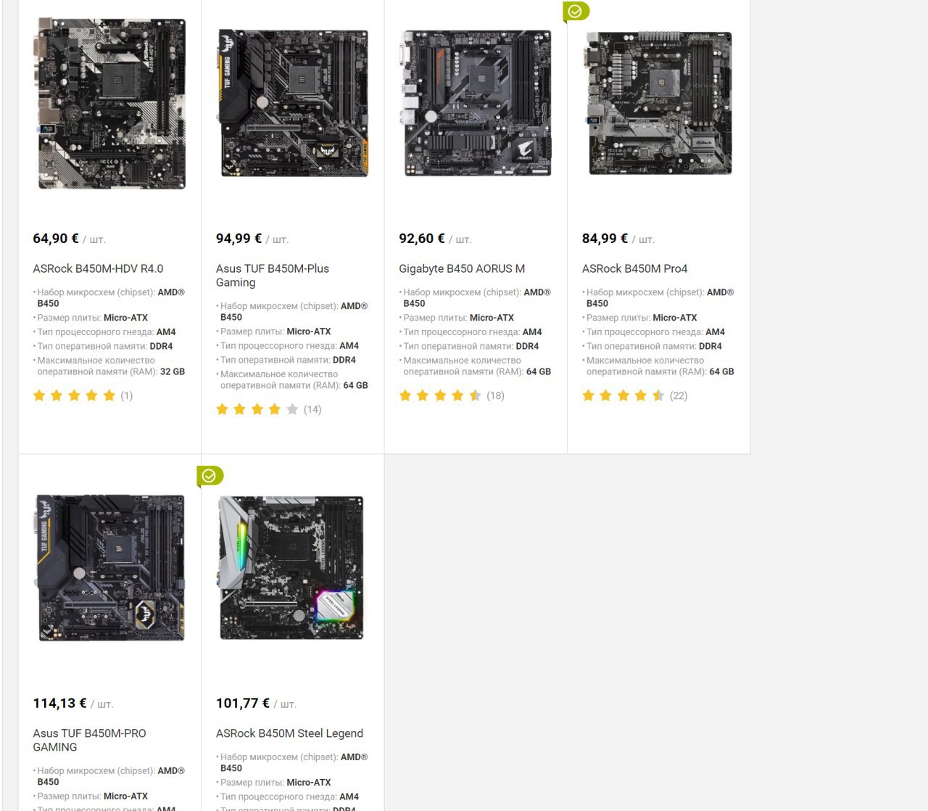The height and width of the screenshot is (811, 928).
Task: Click the (14) review count
Action: click(x=312, y=410)
